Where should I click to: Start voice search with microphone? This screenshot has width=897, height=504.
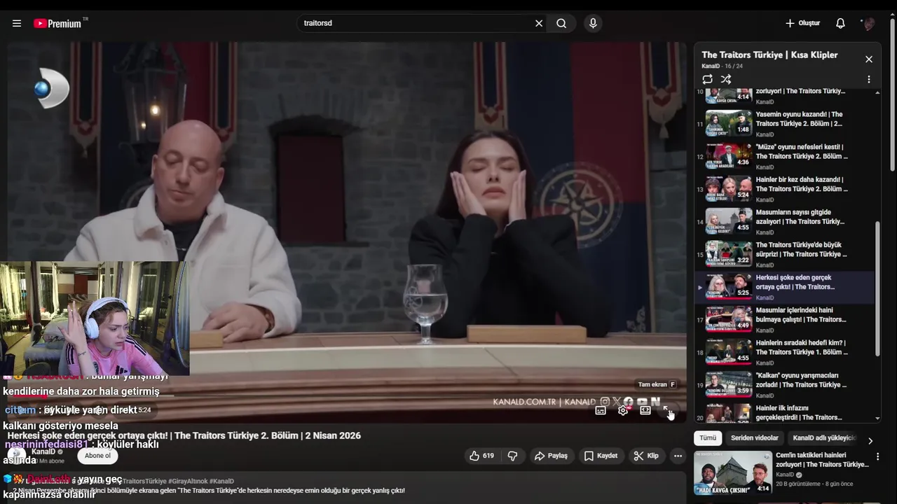coord(593,23)
